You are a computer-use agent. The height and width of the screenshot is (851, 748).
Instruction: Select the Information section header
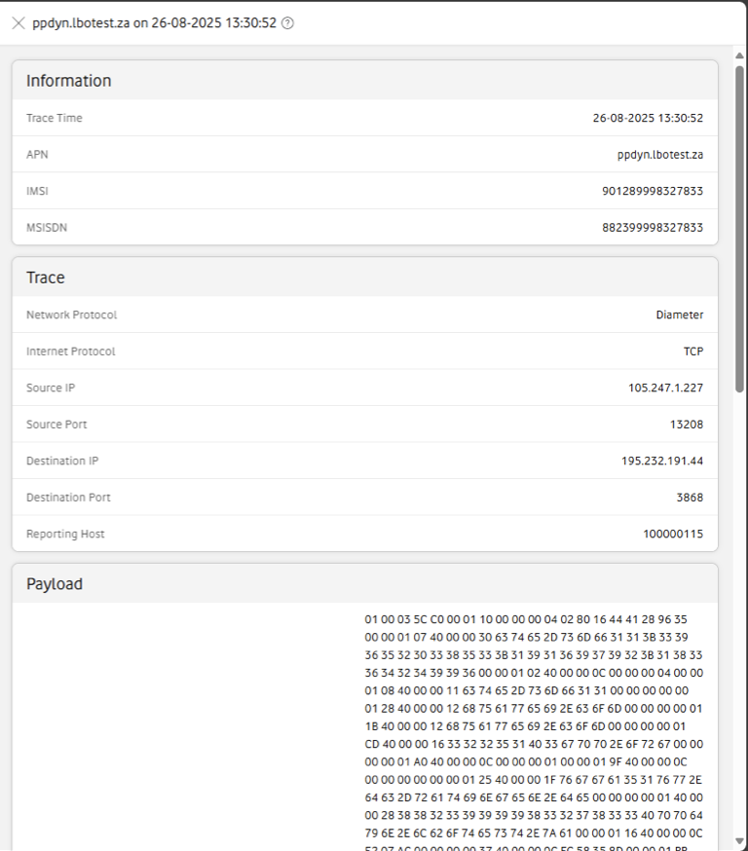[x=68, y=81]
